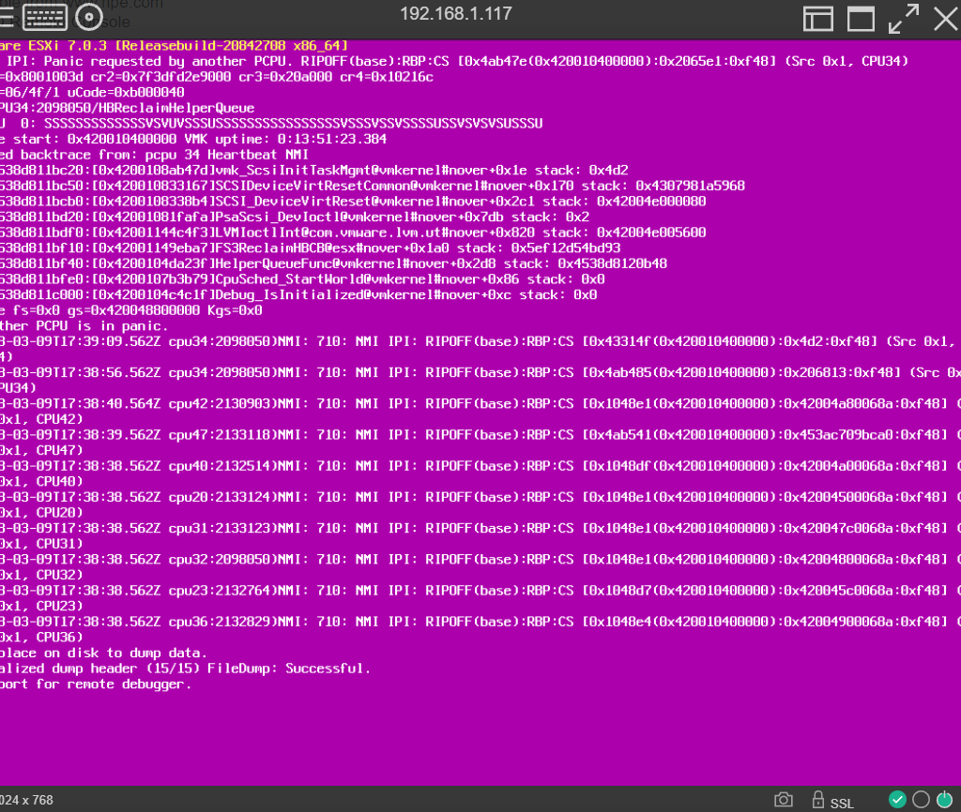Viewport: 961px width, 812px height.
Task: Click the hollow circle UID indicator icon
Action: point(921,799)
